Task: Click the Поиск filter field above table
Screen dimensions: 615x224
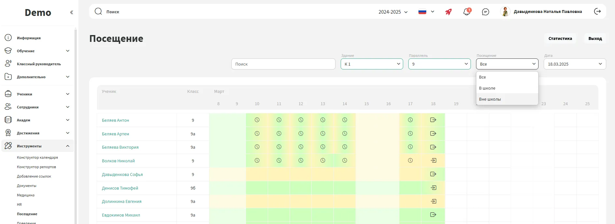Action: point(283,64)
